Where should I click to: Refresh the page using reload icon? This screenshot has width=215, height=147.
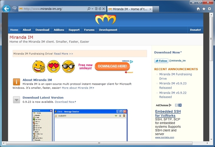[x=100, y=9]
